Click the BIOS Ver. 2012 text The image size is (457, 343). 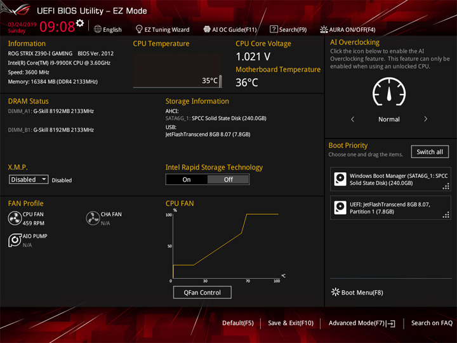(96, 53)
